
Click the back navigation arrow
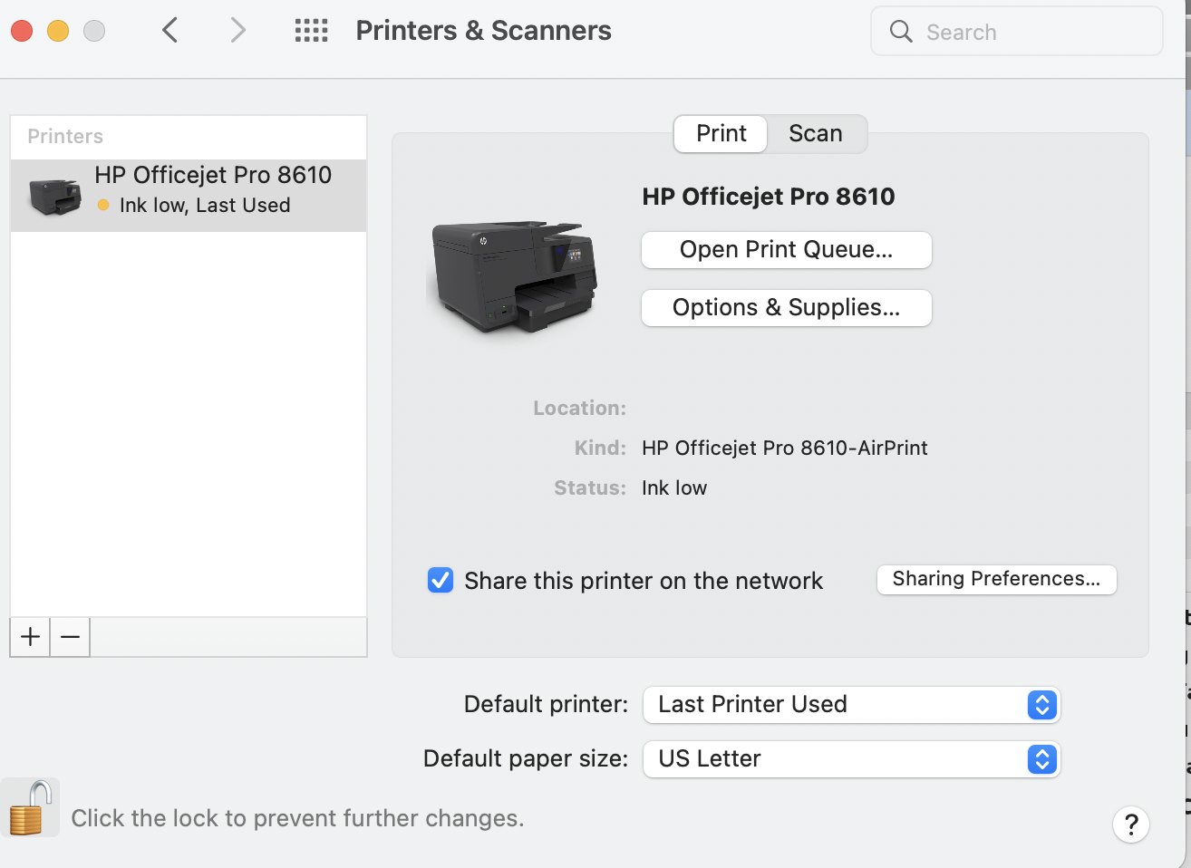click(169, 31)
